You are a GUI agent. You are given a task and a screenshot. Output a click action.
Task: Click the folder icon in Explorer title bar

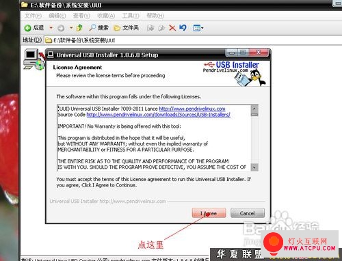[24, 5]
